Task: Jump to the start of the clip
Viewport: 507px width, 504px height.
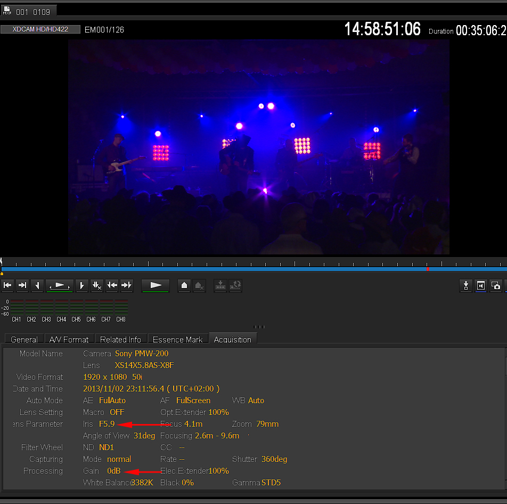Action: tap(7, 285)
